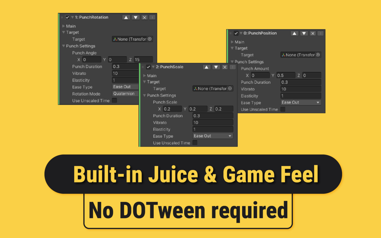Collapse Punch Settings in PunchPosition
381x238 pixels.
point(232,62)
